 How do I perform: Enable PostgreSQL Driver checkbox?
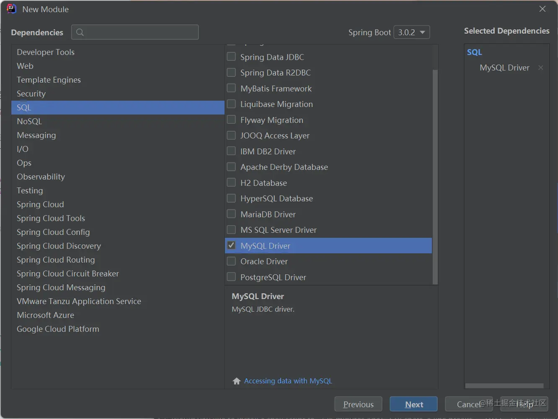coord(231,277)
